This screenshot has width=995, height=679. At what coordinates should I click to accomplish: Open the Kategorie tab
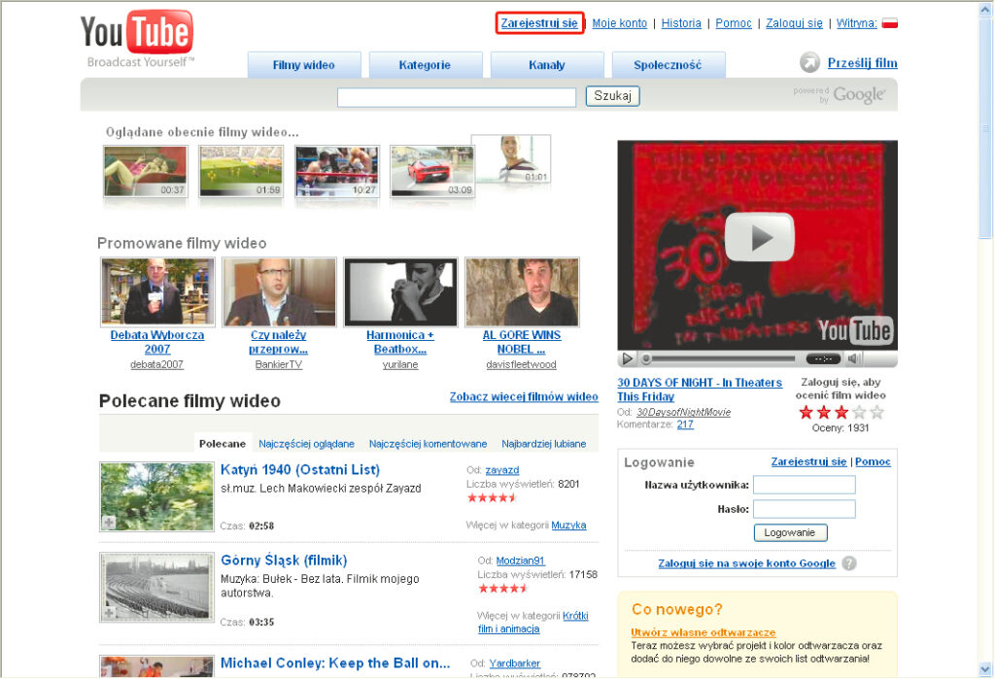[425, 65]
